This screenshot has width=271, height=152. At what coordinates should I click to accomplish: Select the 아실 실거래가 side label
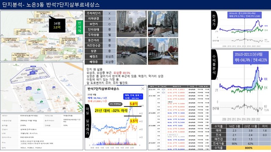click(88, 121)
